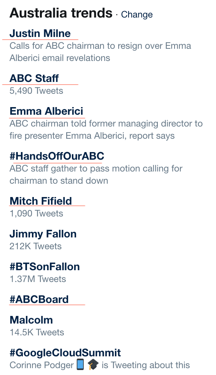
Task: Select the Emma Alberici trending topic
Action: (46, 111)
